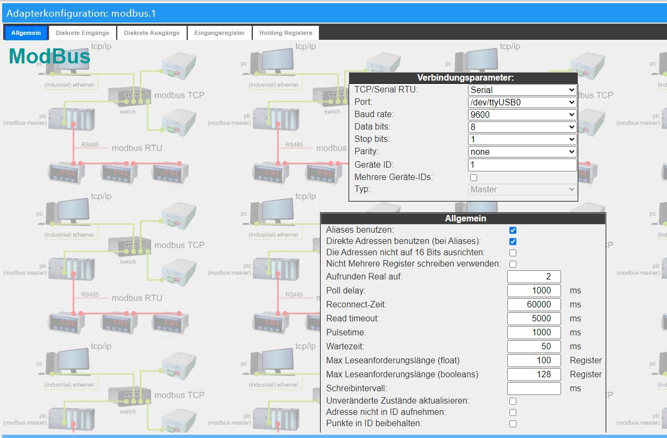Open the Data bits dropdown
The height and width of the screenshot is (438, 667).
522,127
